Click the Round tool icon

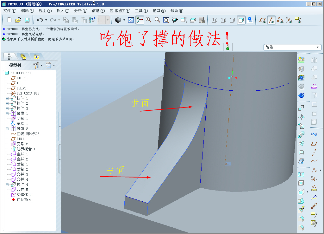click(x=301, y=218)
